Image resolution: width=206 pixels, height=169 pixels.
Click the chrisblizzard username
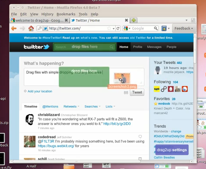pos(49,115)
